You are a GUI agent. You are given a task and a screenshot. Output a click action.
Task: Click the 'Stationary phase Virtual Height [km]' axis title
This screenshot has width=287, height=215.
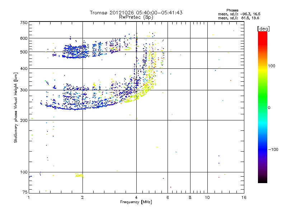click(x=15, y=107)
